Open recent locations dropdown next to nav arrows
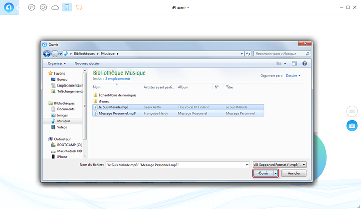The width and height of the screenshot is (361, 209). tap(61, 54)
